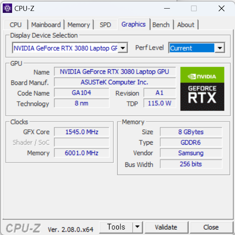Select the Graphics tab
This screenshot has width=235, height=235.
pos(134,24)
